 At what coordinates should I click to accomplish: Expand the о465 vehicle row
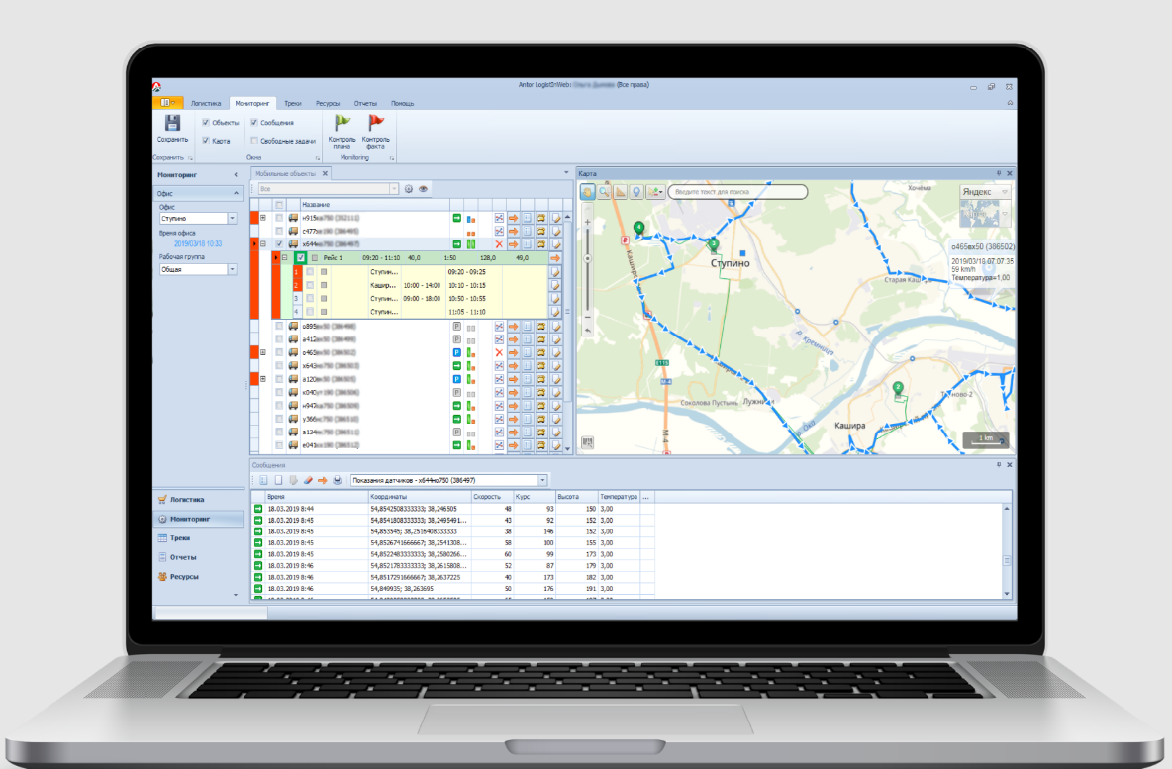coord(263,352)
